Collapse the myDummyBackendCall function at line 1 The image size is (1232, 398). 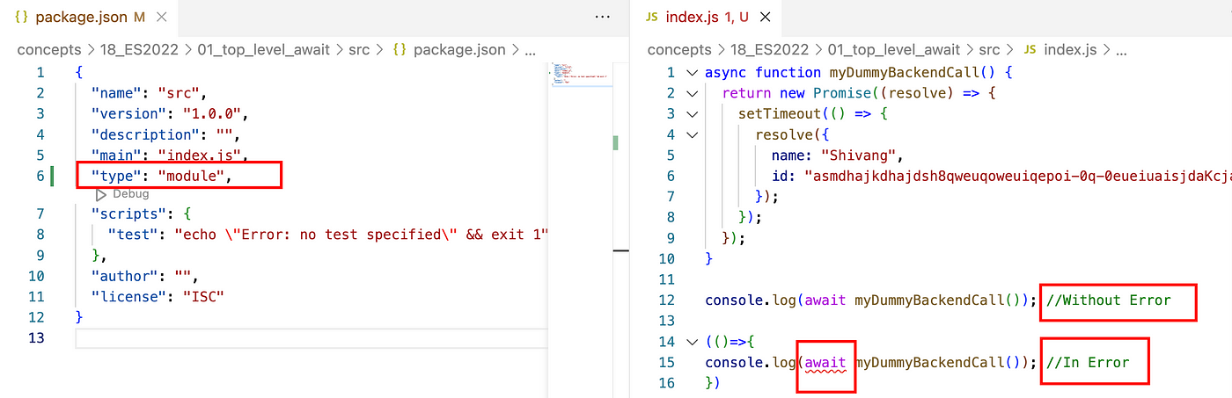691,73
